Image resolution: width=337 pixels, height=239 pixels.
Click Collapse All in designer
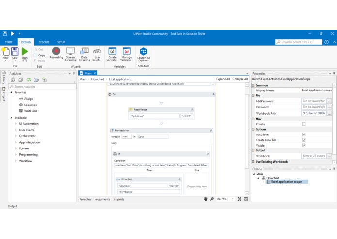[240, 79]
